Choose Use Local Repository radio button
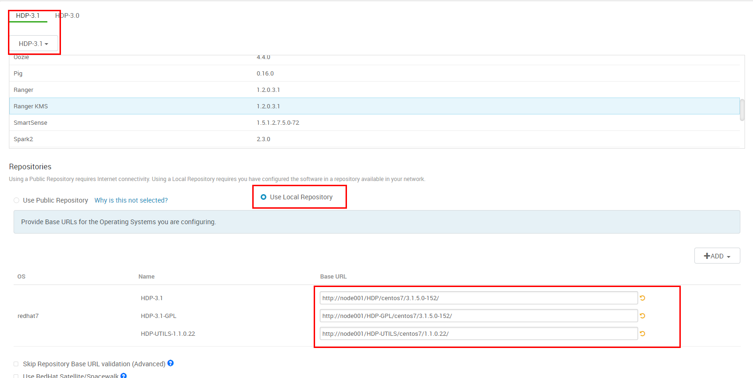The height and width of the screenshot is (378, 753). coord(264,197)
